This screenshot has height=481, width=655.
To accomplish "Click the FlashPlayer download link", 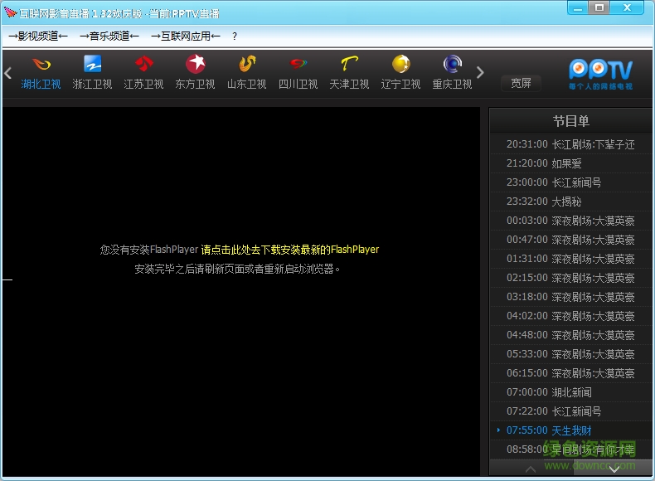I will pyautogui.click(x=289, y=249).
